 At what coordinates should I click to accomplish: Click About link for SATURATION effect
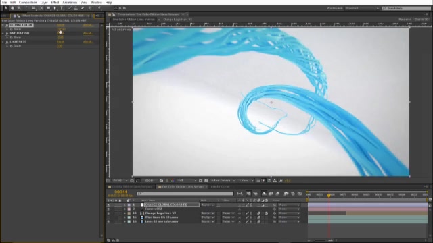88,34
